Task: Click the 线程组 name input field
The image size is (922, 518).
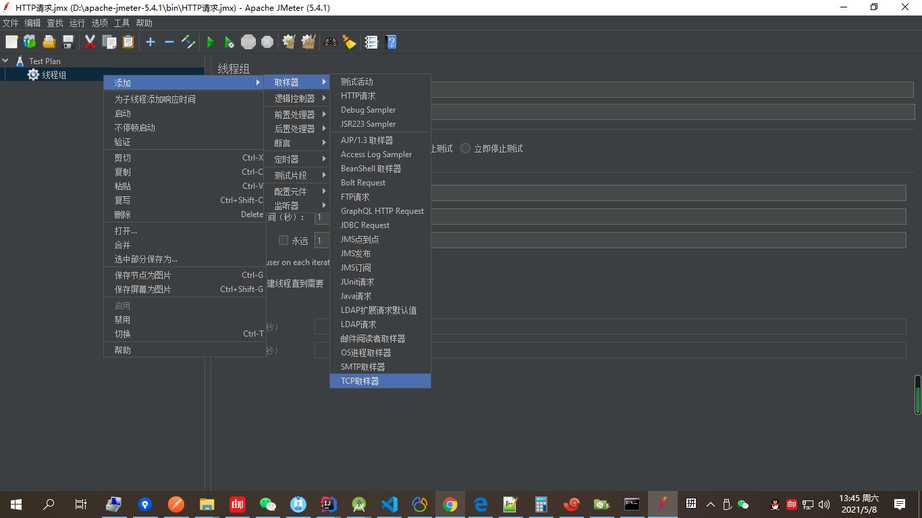Action: pos(672,90)
